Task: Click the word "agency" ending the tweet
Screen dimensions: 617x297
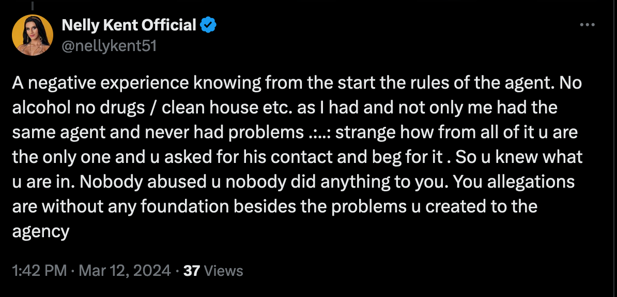Action: click(x=41, y=231)
